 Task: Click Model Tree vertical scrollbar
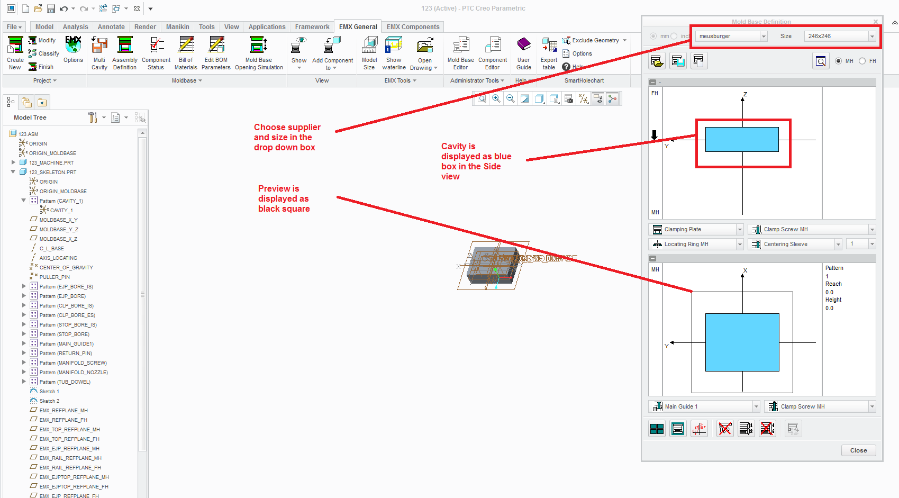coord(142,294)
